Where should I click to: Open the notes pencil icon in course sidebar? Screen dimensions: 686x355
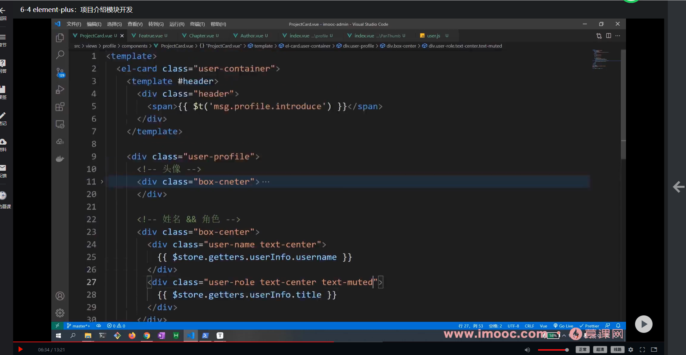coord(3,116)
